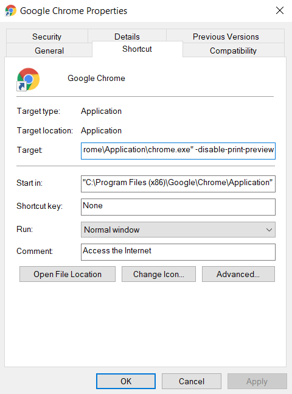
Task: Open the Advanced shortcut options
Action: pos(238,274)
